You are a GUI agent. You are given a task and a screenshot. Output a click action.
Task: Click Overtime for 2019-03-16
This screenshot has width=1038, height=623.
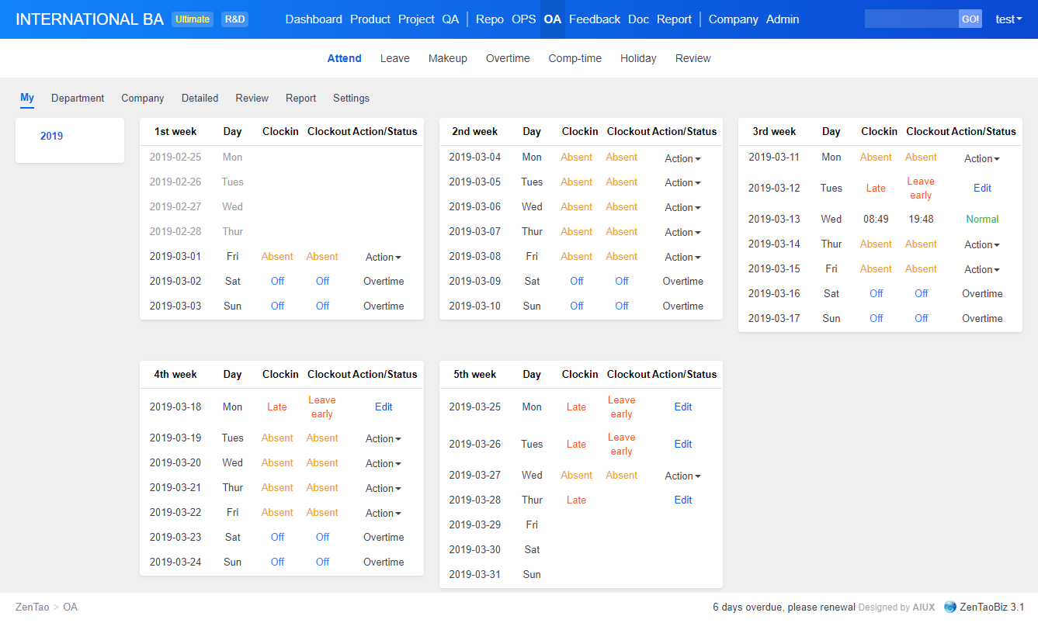[x=982, y=293]
